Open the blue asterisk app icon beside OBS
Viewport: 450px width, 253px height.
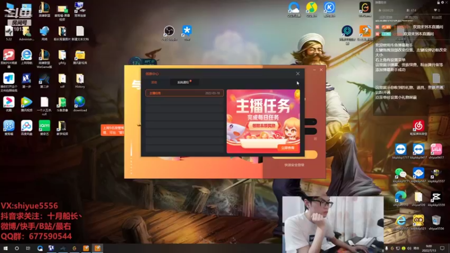(x=187, y=33)
